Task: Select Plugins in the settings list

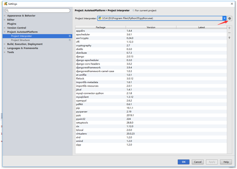Action: (x=11, y=24)
